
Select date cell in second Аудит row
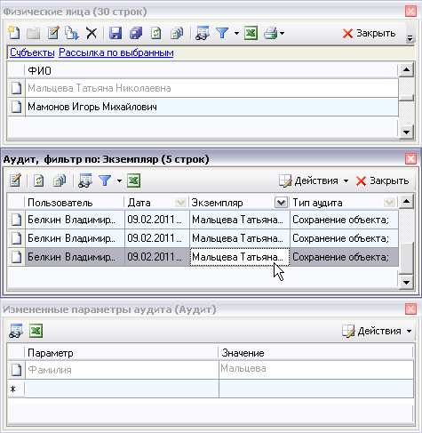157,238
